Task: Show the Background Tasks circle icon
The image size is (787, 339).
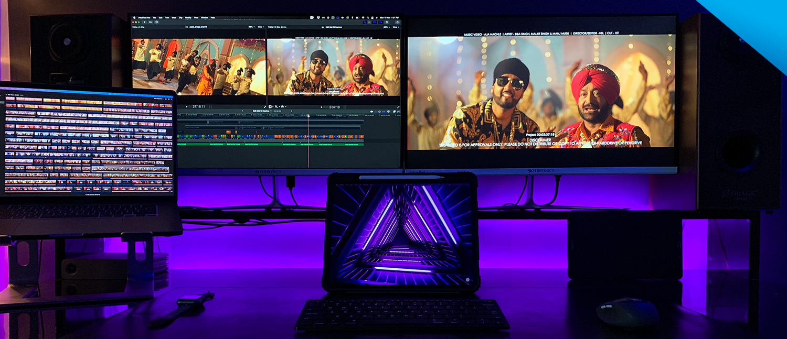Action: click(157, 22)
